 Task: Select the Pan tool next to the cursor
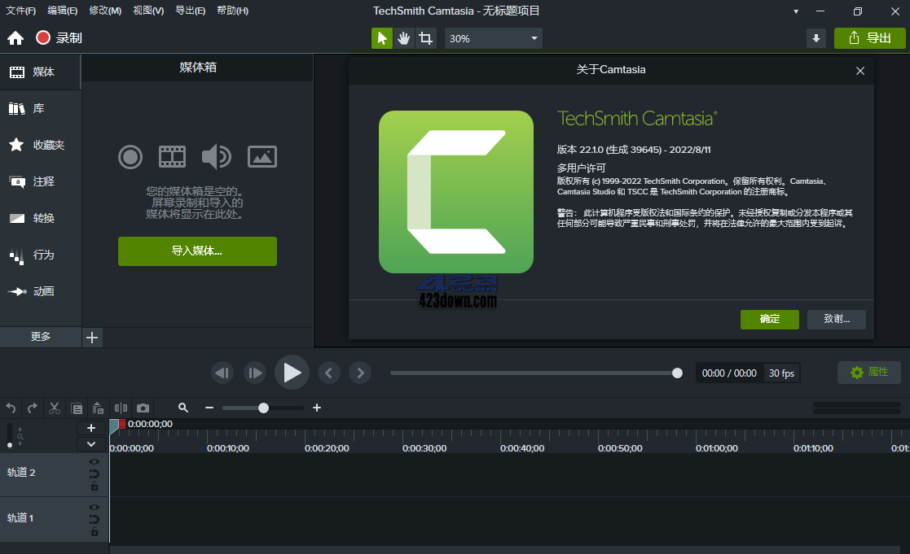click(x=403, y=37)
